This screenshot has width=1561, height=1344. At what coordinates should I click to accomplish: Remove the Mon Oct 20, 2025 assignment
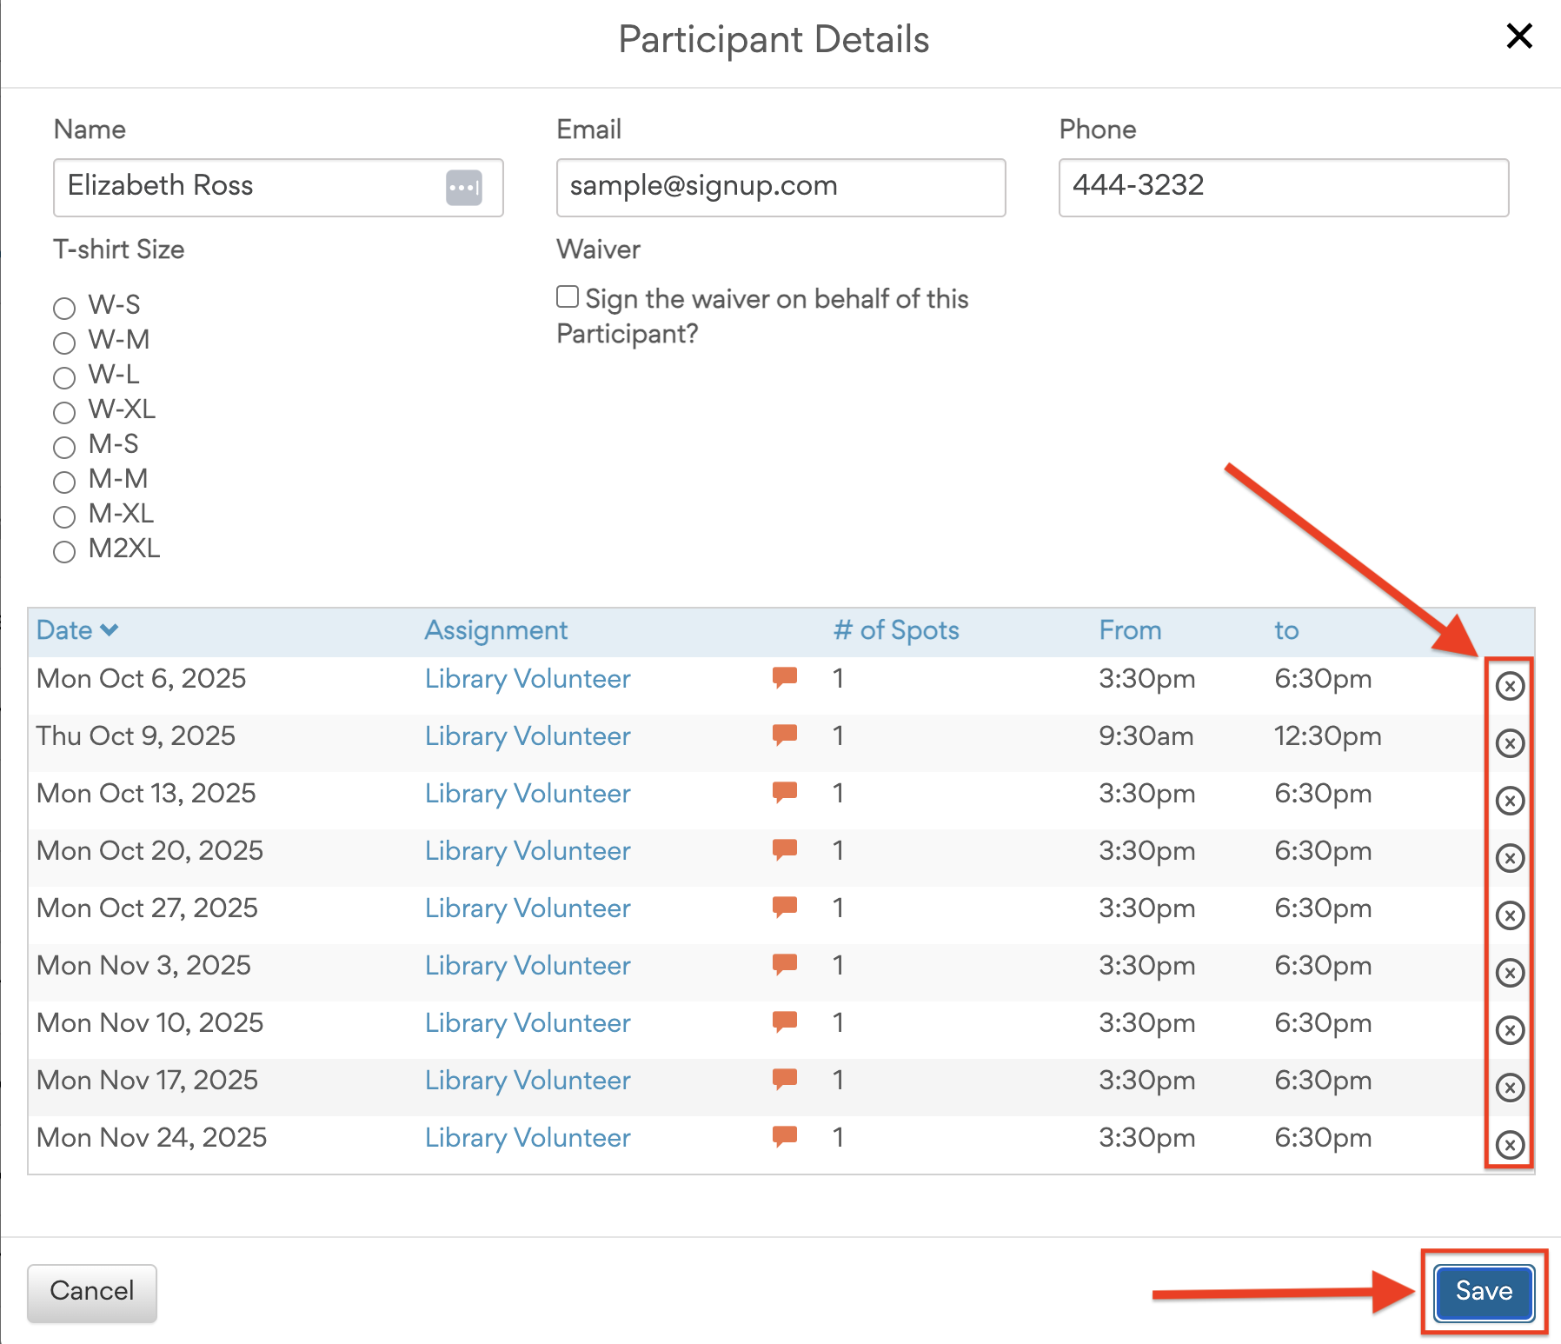(x=1510, y=858)
